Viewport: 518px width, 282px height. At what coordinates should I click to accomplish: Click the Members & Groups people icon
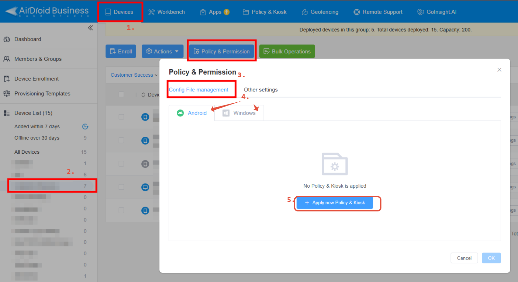coord(7,59)
